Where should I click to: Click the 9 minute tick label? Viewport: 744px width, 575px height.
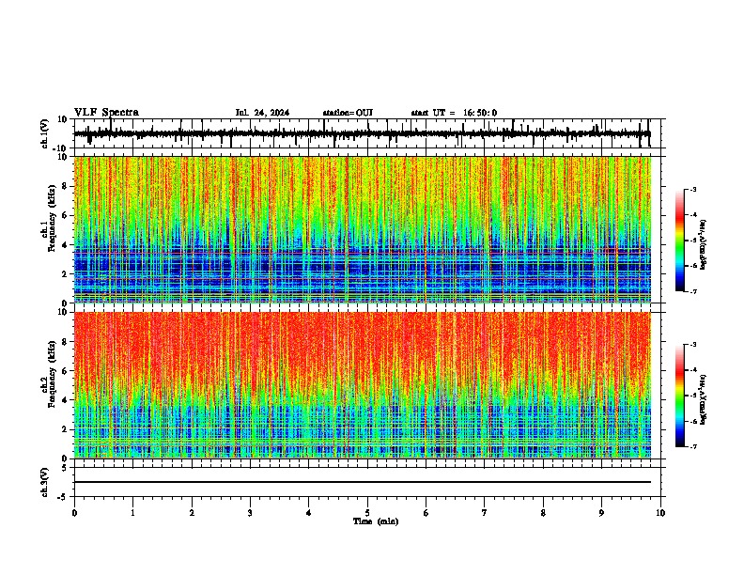pyautogui.click(x=601, y=513)
